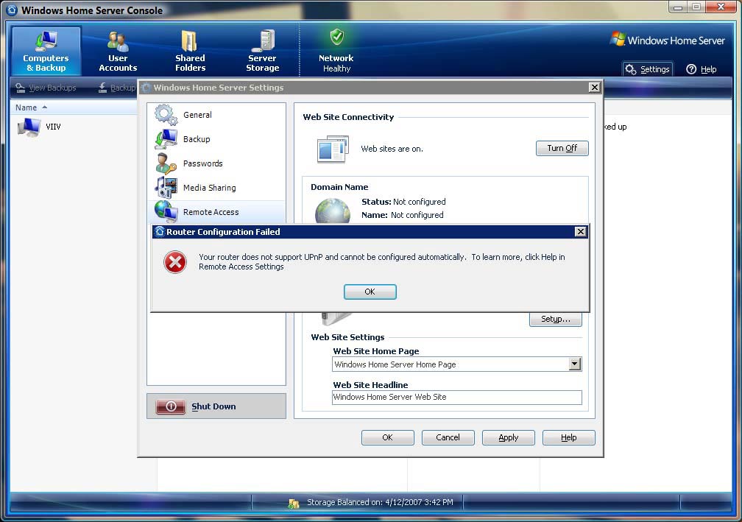Select the VIIV computer in the list
742x522 pixels.
click(x=53, y=127)
